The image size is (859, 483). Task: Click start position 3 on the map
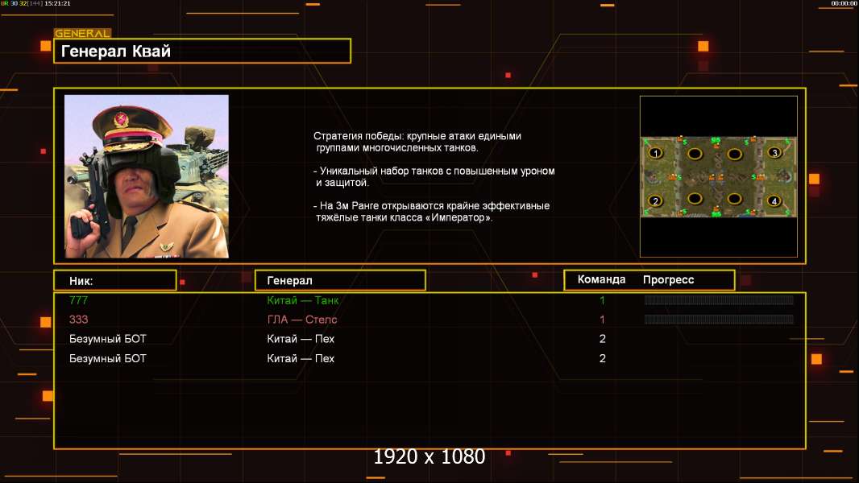[x=774, y=153]
